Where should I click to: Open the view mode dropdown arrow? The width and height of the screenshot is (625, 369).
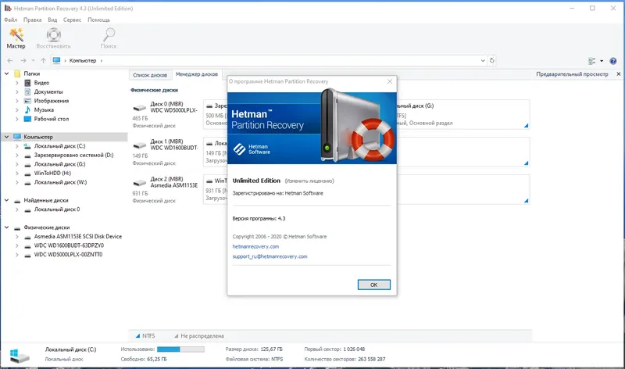coord(602,61)
